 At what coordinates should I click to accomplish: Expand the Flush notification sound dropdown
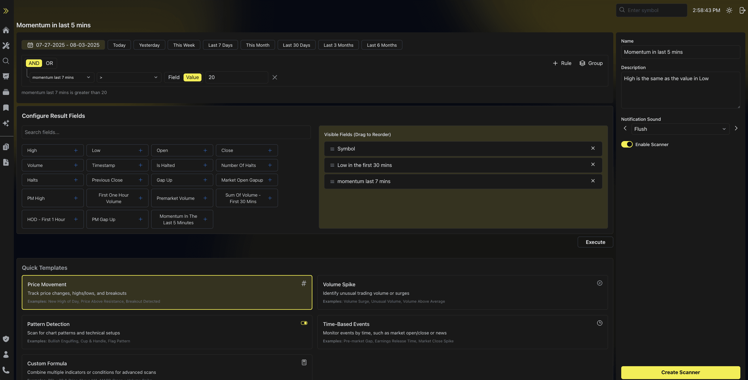[680, 129]
